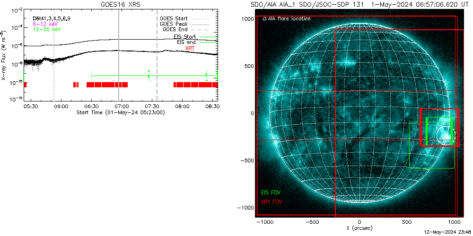Click the '06:00' time axis label

61,107
